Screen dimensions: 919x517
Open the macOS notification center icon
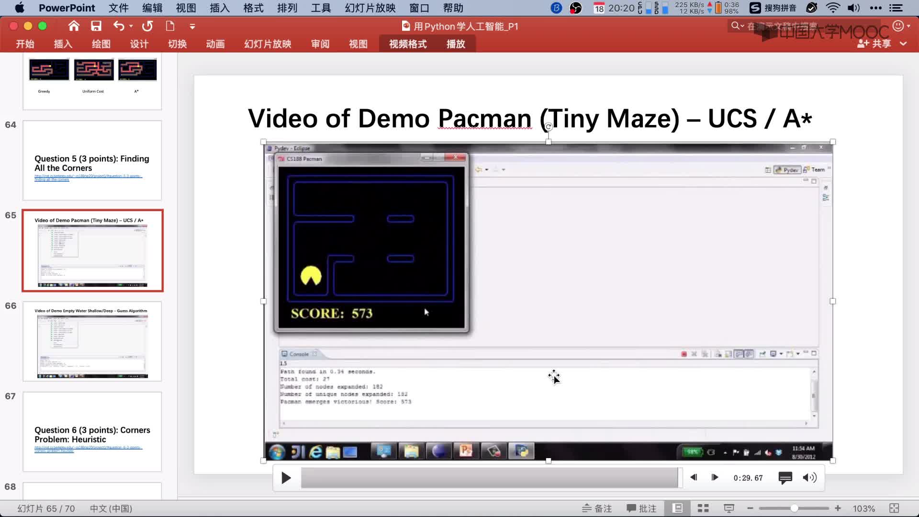(896, 8)
